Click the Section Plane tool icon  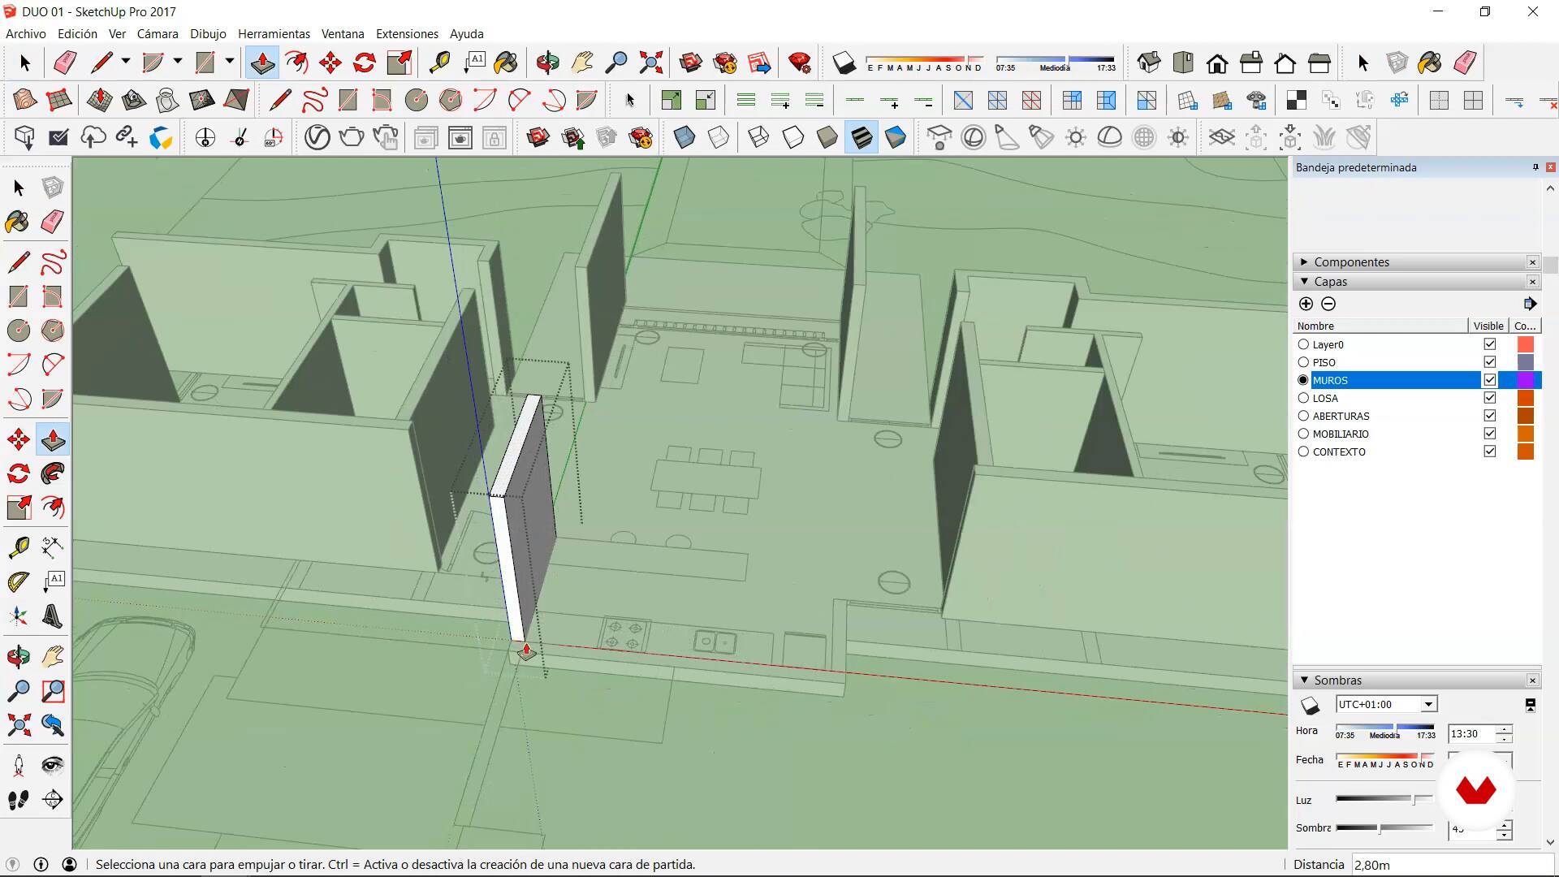tap(53, 800)
